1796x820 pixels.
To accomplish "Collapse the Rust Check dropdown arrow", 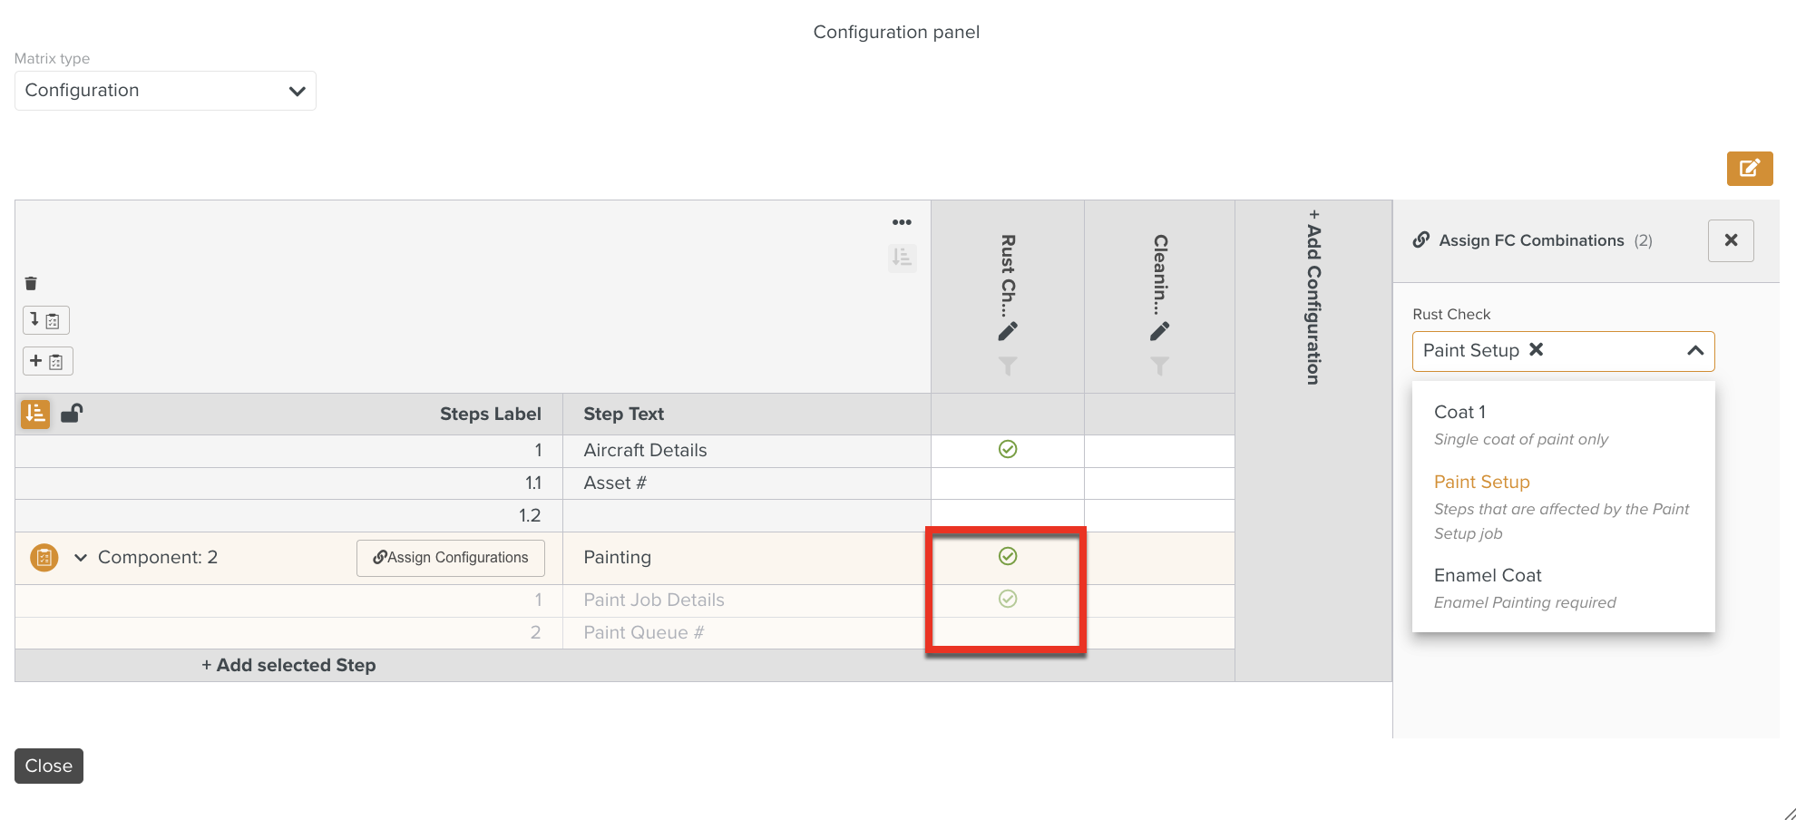I will (x=1695, y=351).
